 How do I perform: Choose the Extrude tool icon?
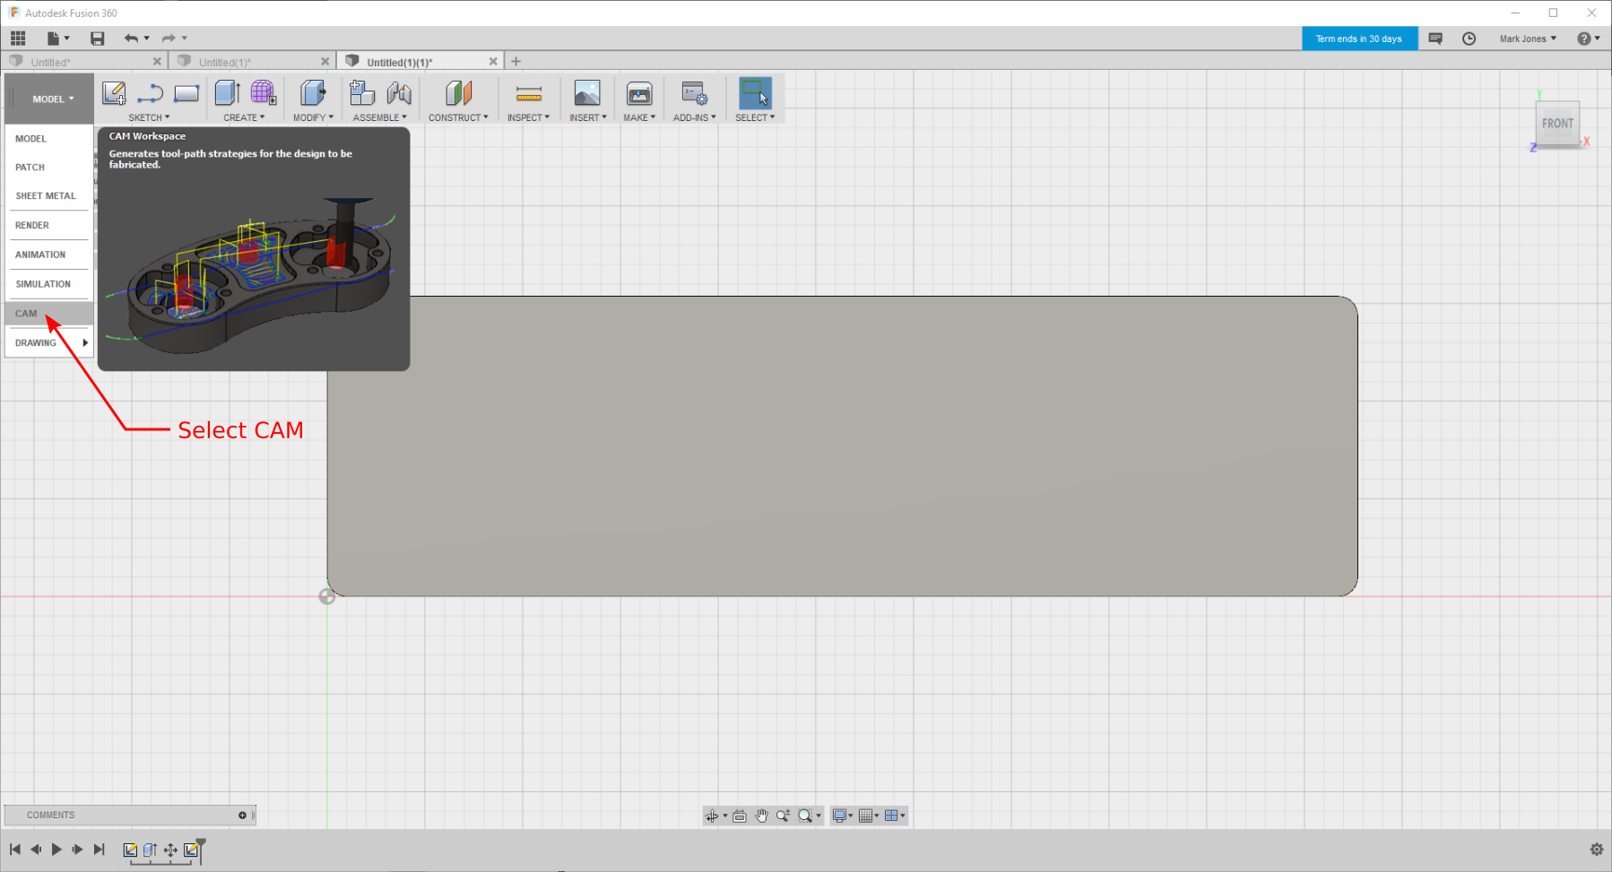228,93
